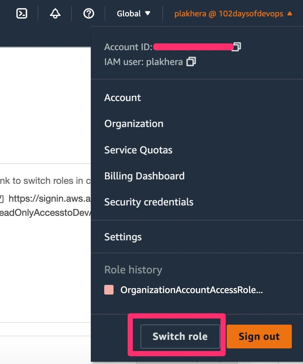Open the notifications bell

coord(55,14)
